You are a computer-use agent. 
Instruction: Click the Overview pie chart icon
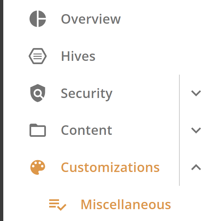click(x=38, y=19)
